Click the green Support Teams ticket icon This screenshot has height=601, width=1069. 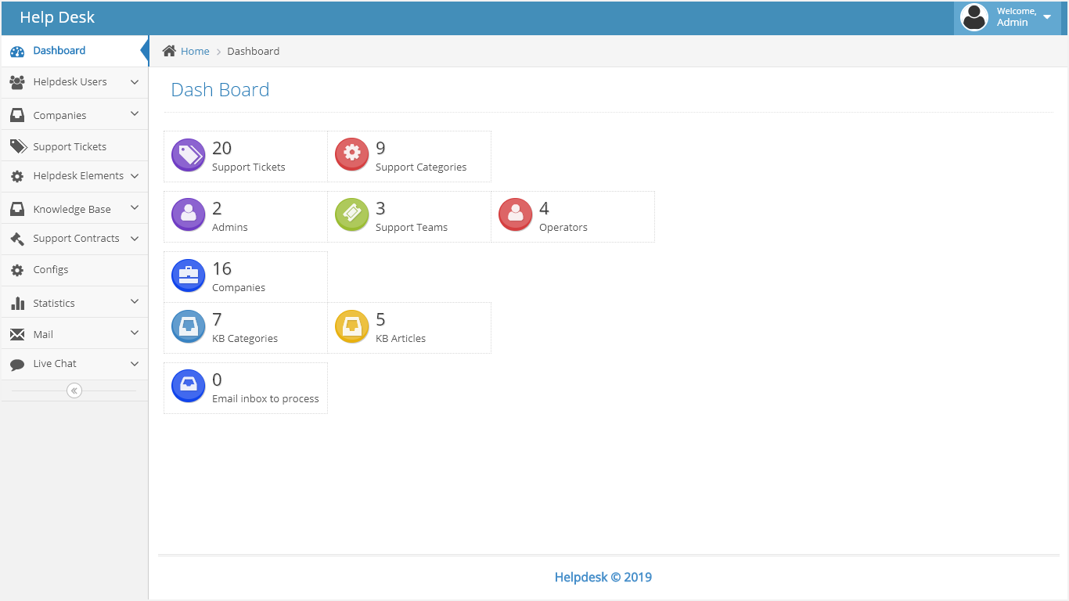pos(351,215)
